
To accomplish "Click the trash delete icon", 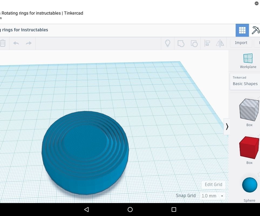I will [2, 43].
